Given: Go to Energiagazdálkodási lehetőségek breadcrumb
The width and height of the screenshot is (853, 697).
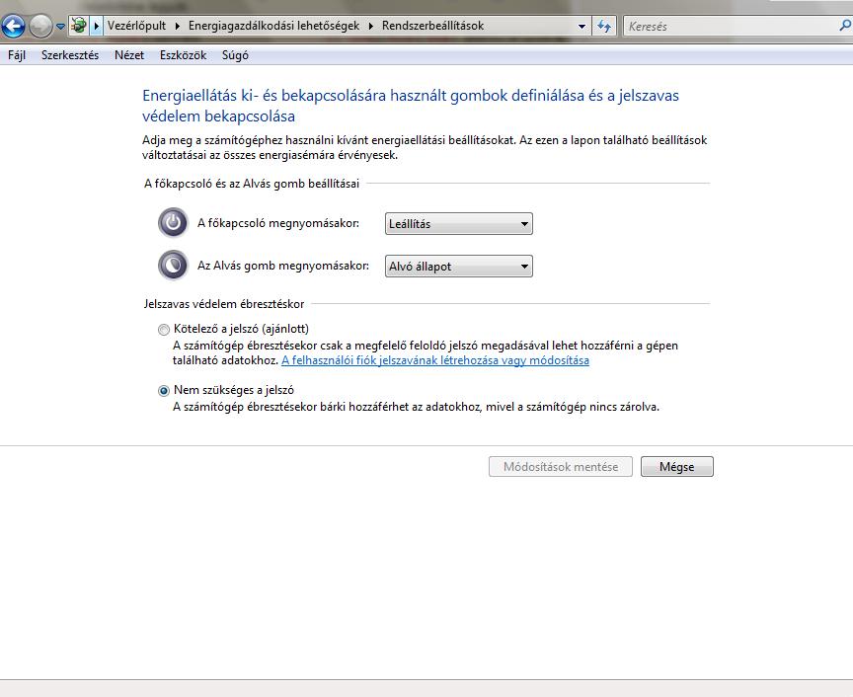Looking at the screenshot, I should coord(273,26).
